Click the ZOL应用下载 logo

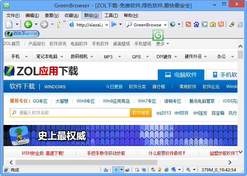(41, 71)
